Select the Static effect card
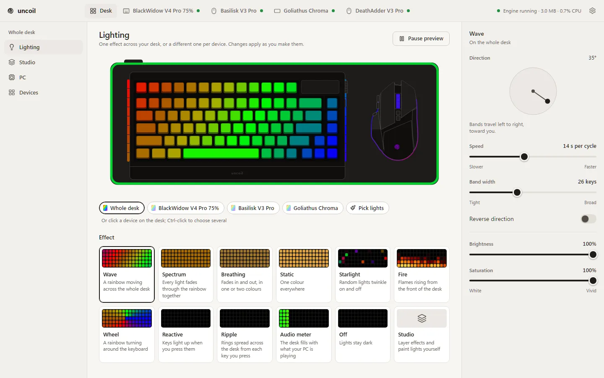The image size is (604, 378). click(304, 274)
